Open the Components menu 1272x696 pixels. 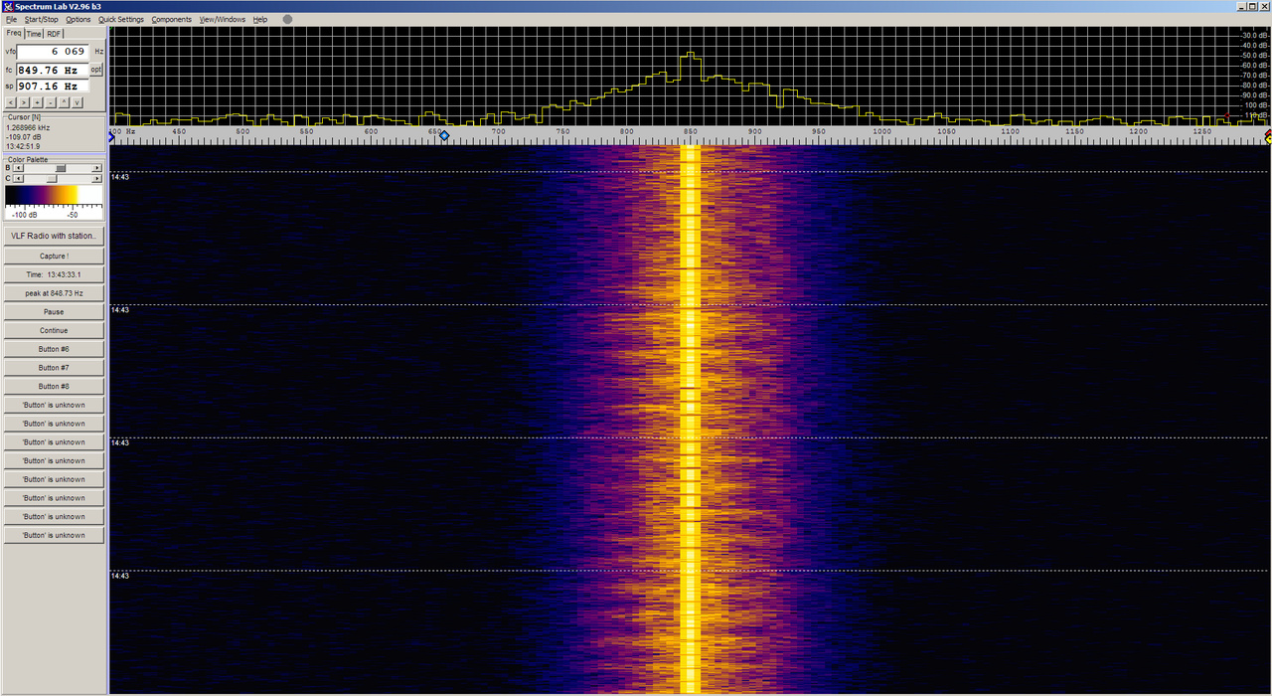click(x=171, y=19)
